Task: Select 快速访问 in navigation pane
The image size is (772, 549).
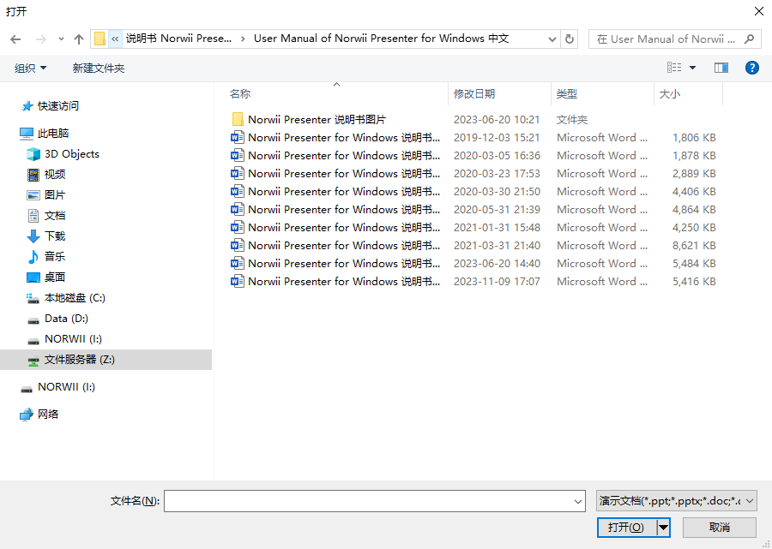Action: coord(51,105)
